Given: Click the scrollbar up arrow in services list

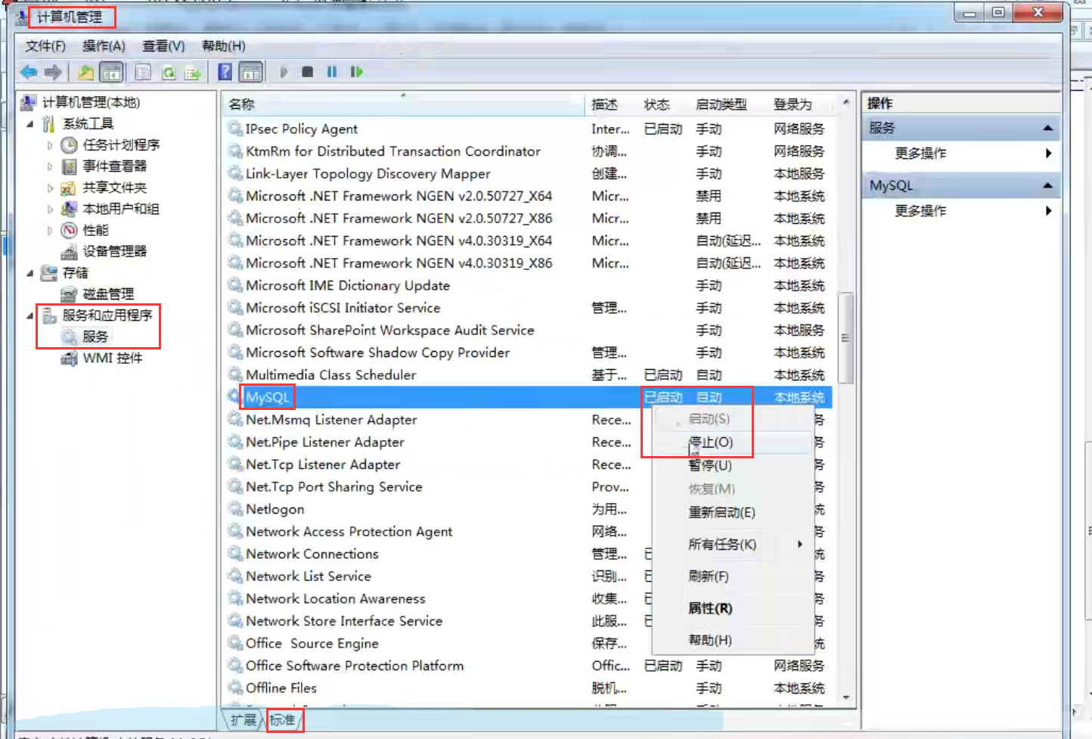Looking at the screenshot, I should (845, 102).
